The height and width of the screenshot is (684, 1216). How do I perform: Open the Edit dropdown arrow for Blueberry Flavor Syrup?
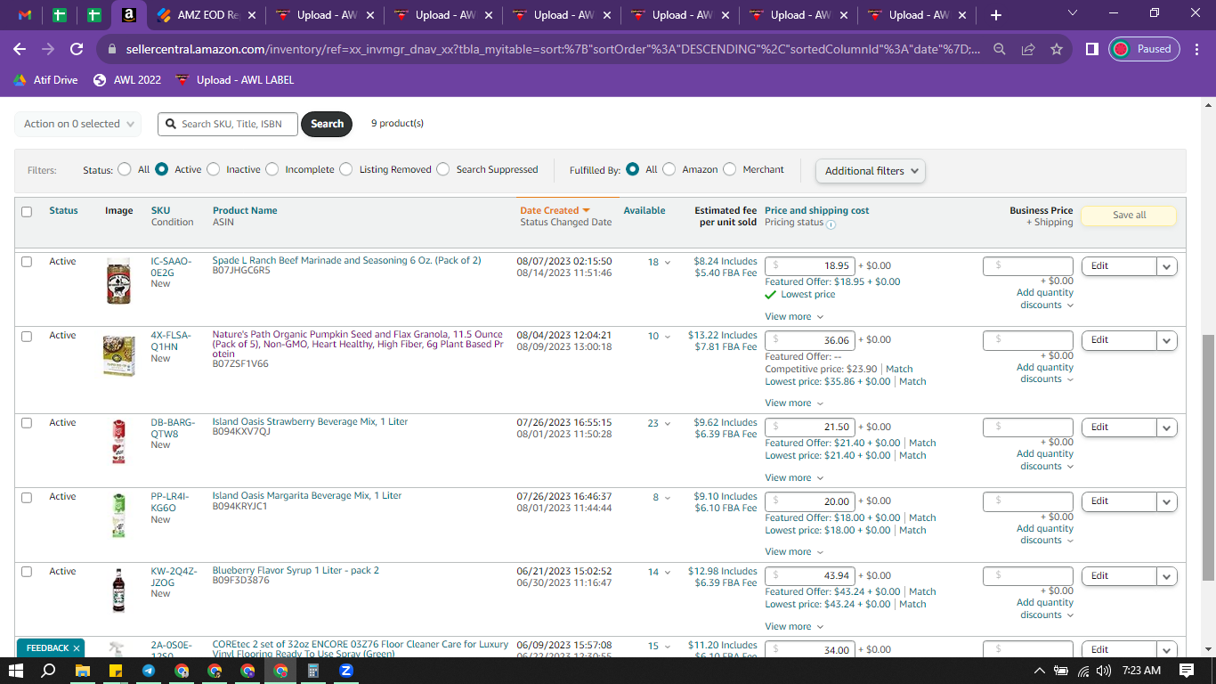pos(1167,576)
